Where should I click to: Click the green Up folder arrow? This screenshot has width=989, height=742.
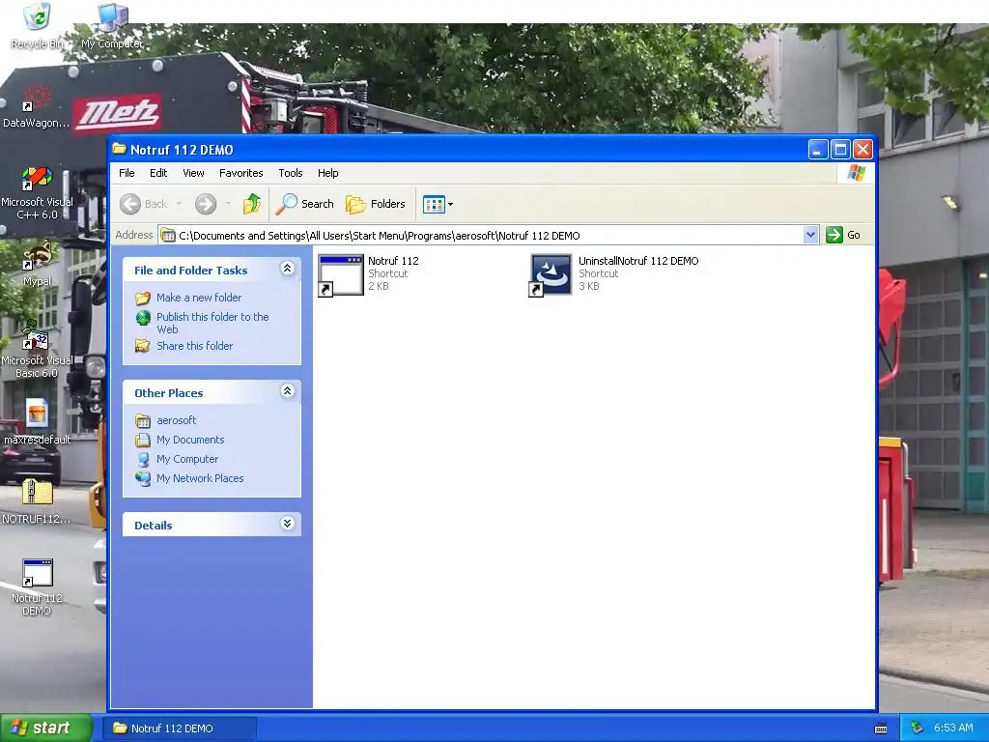click(252, 204)
